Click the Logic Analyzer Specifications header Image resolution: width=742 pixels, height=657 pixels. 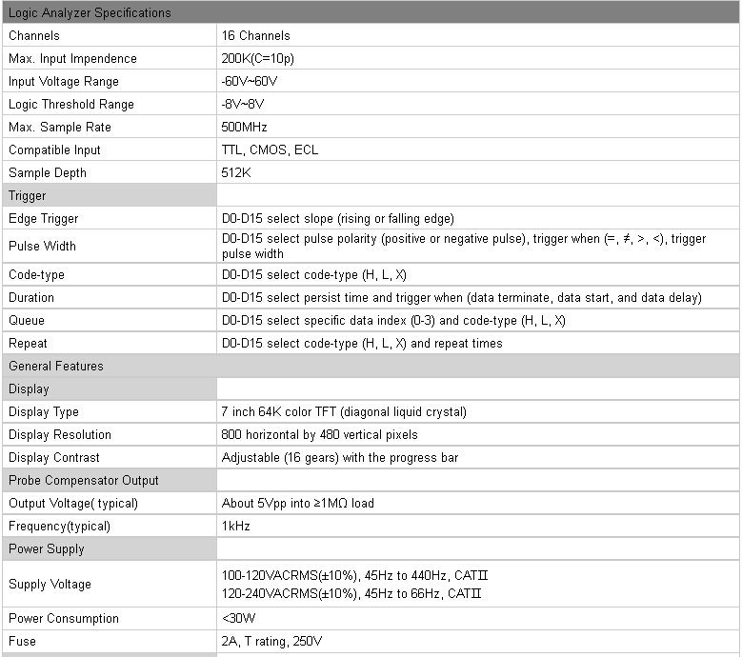click(90, 12)
